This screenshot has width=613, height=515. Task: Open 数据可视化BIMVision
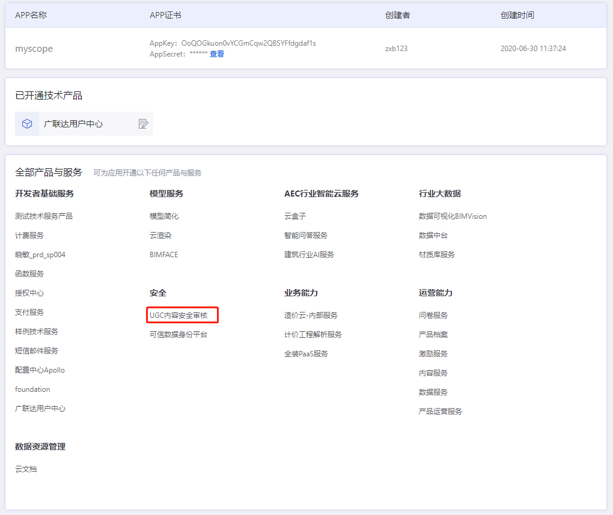[x=453, y=216]
